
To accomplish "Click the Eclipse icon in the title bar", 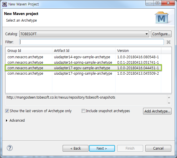I will pos(5,4).
